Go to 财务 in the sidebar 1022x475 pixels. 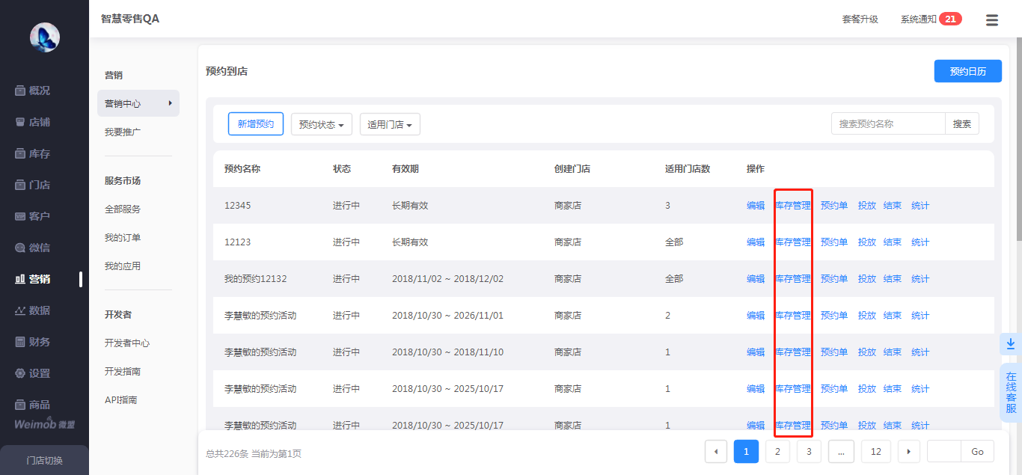click(x=33, y=342)
